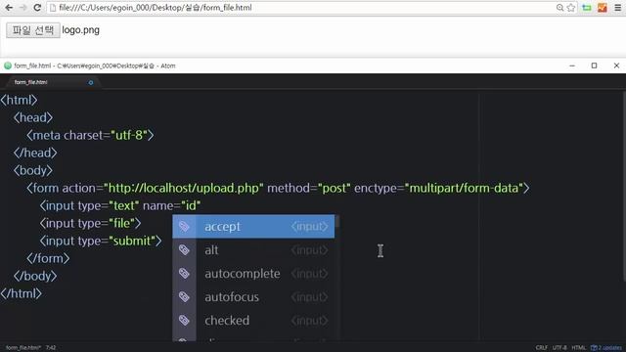Place cursor on meta charset="utf-8" line
Screen dimensions: 626x352
click(x=90, y=135)
